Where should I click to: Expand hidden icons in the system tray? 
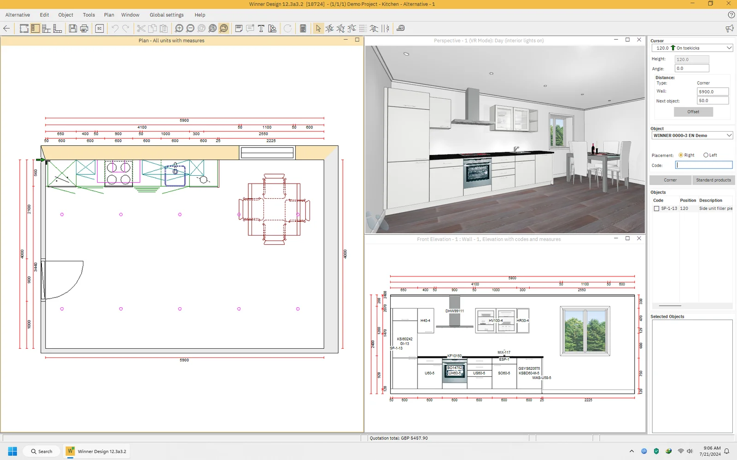point(632,451)
